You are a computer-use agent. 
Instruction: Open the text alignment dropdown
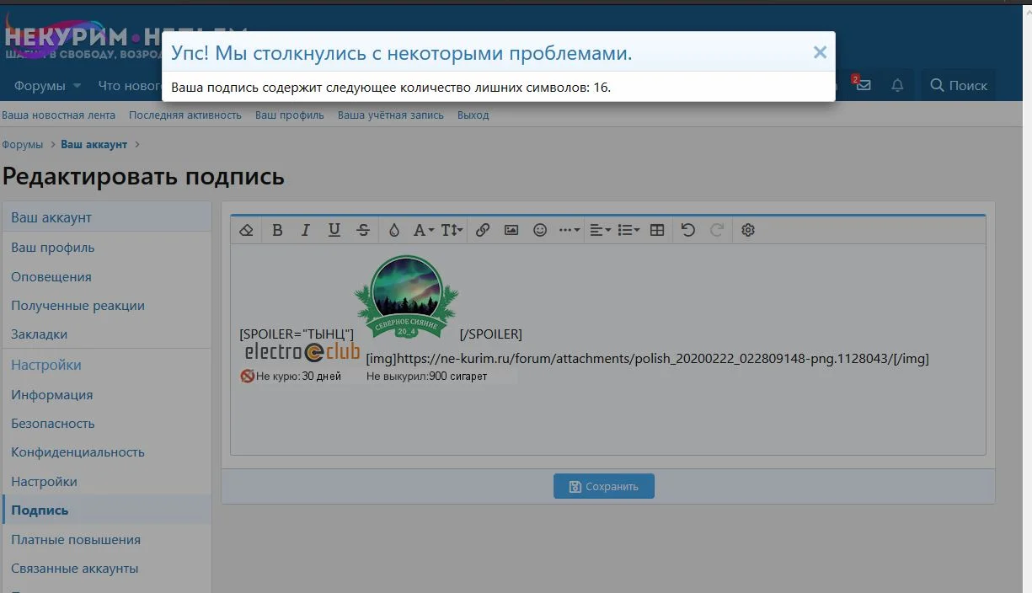(600, 230)
